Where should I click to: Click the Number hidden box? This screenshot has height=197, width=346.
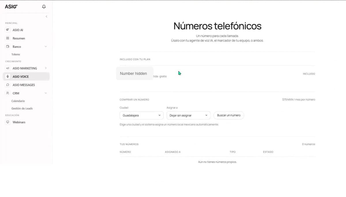[135, 73]
